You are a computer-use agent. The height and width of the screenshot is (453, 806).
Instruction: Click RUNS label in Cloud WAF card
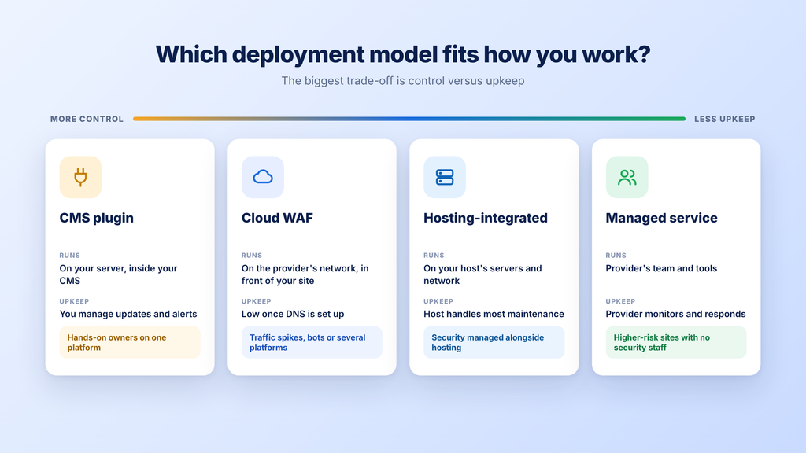[x=252, y=256]
